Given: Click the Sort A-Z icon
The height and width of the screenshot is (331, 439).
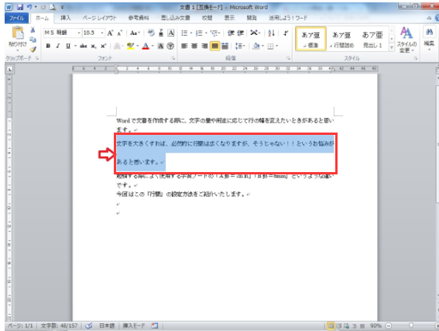Looking at the screenshot, I should pos(271,33).
